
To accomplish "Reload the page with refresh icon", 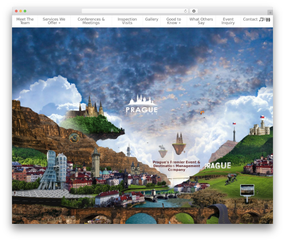I will pyautogui.click(x=185, y=11).
